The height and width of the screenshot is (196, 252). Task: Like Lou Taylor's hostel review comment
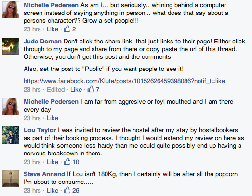53,162
